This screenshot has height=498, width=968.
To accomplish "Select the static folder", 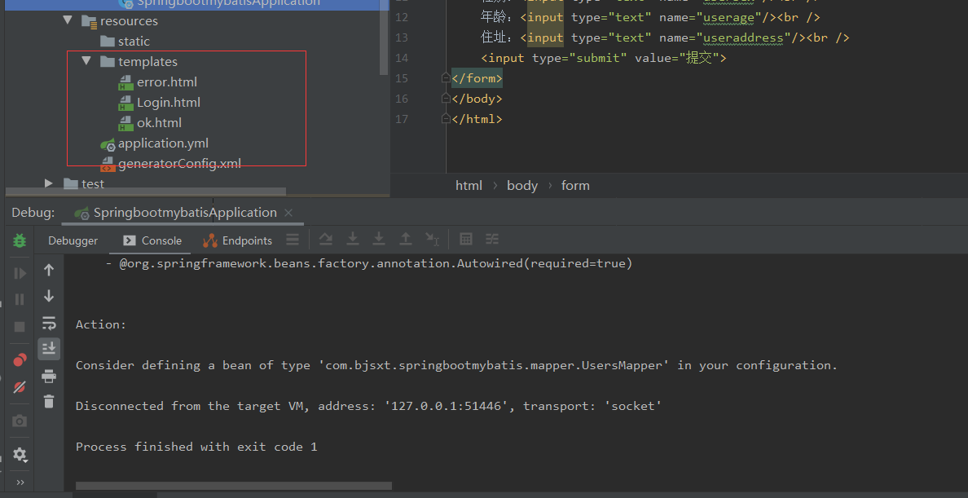I will click(125, 42).
